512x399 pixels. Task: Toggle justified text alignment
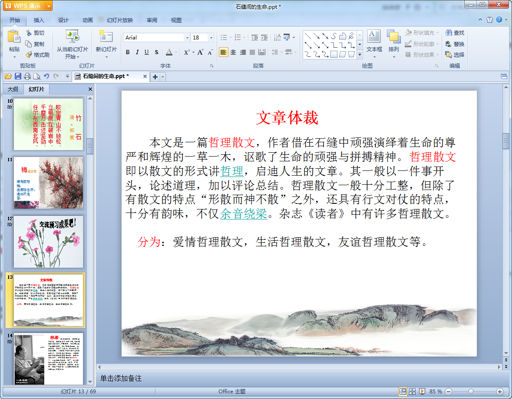pyautogui.click(x=252, y=52)
